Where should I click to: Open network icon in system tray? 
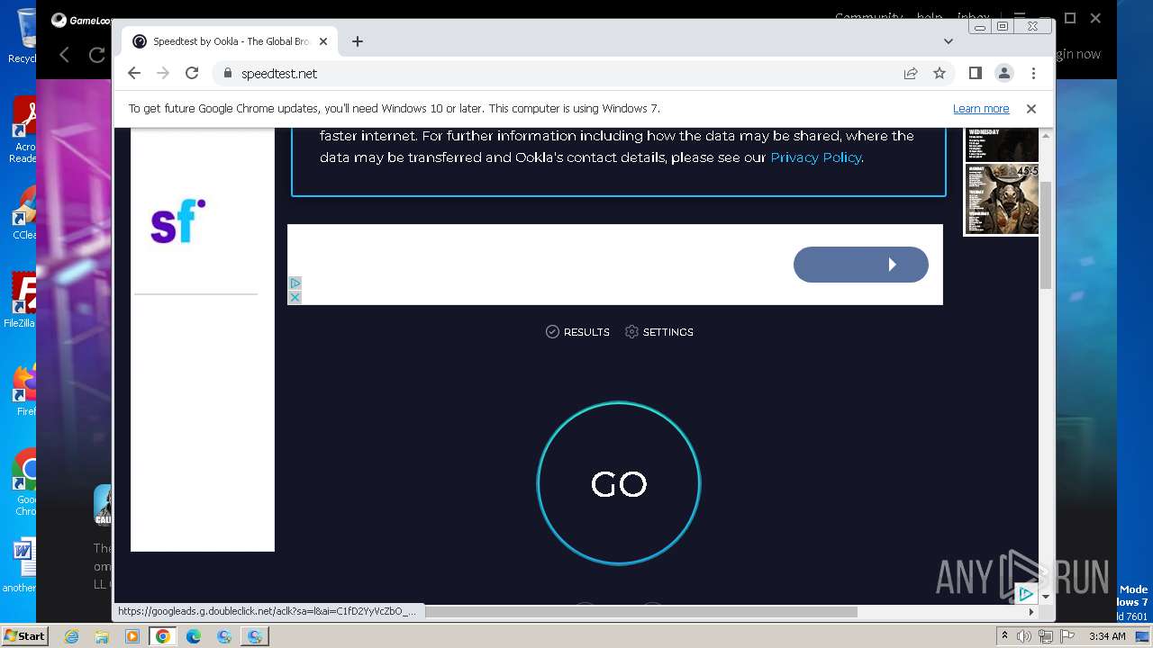(x=1045, y=636)
